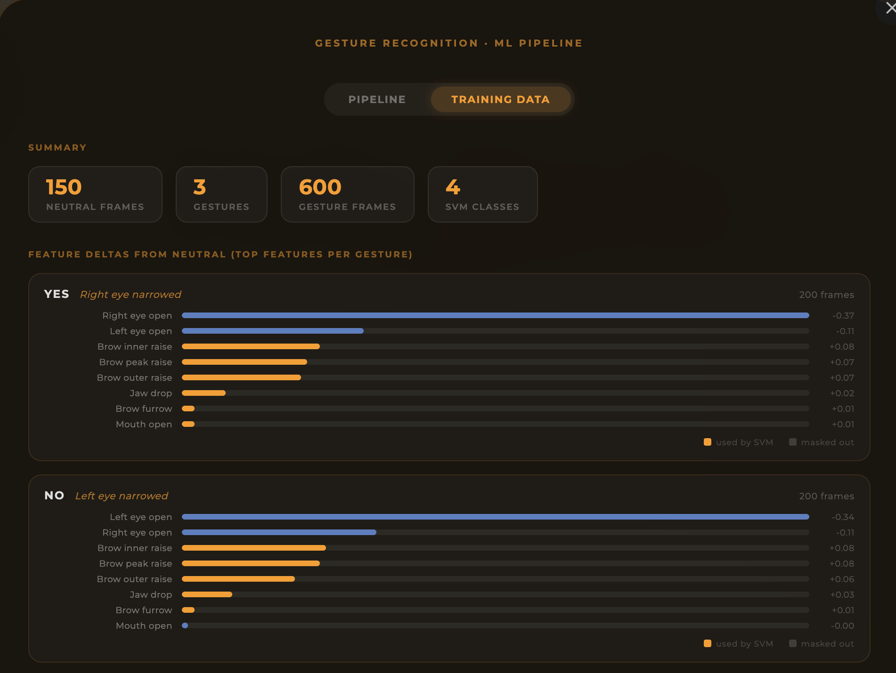Click the Gesture Recognition ML Pipeline title
896x673 pixels.
(x=449, y=43)
